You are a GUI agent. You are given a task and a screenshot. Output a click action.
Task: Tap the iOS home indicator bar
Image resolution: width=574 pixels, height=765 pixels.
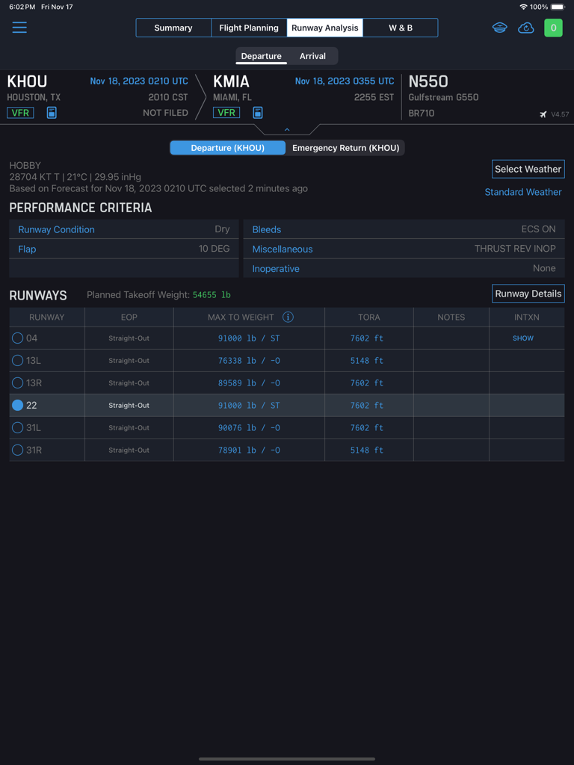click(x=287, y=759)
